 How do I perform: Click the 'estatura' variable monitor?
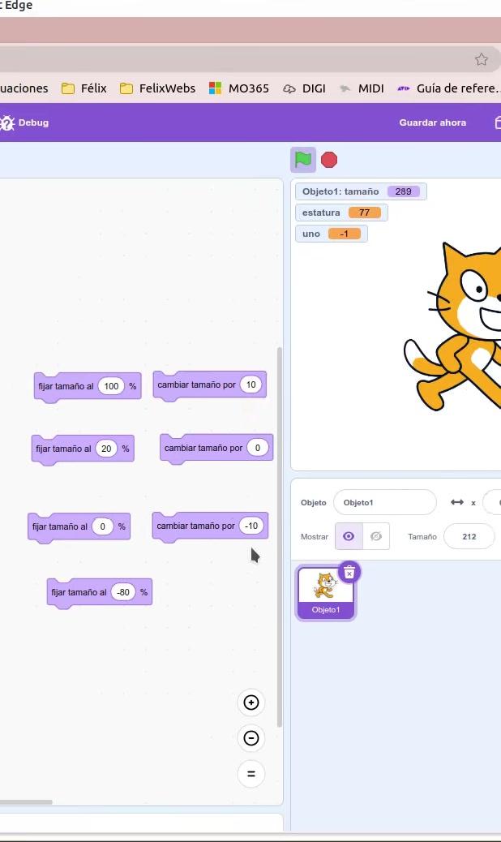(341, 213)
